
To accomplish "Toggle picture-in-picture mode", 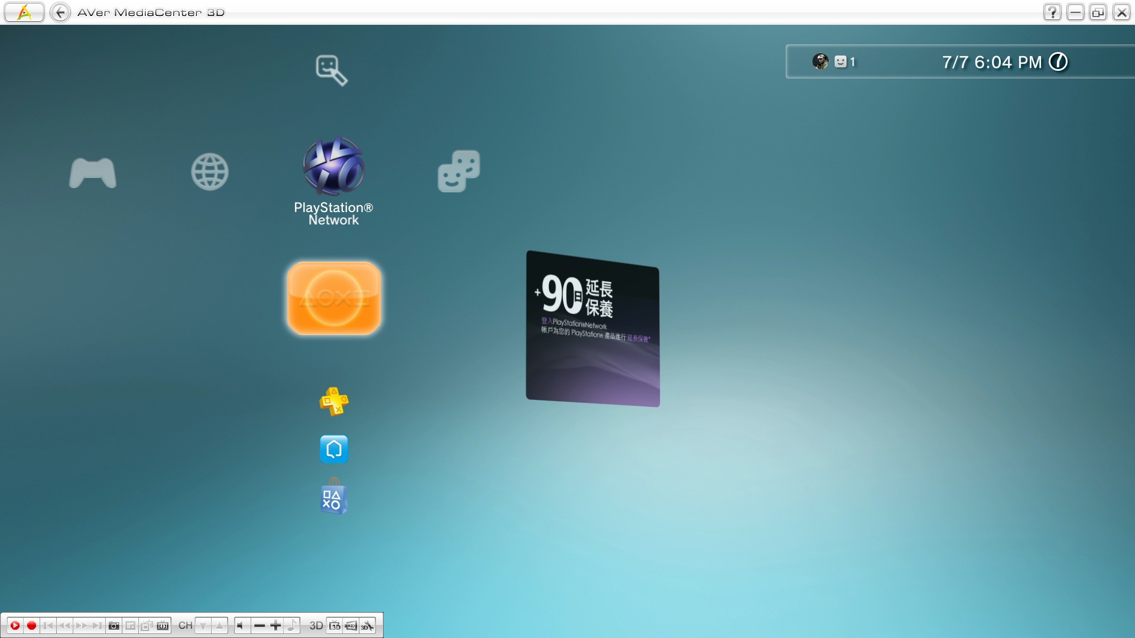I will (x=131, y=626).
